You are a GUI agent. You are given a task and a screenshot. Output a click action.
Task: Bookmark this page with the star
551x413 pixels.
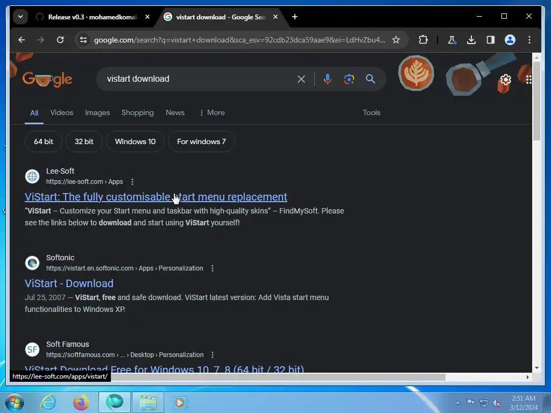[396, 40]
